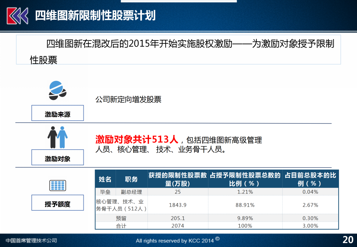Select the 激励来源 label box
The height and width of the screenshot is (247, 357).
57,113
